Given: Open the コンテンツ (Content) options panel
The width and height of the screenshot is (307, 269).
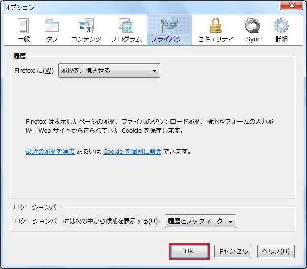Looking at the screenshot, I should pyautogui.click(x=86, y=30).
